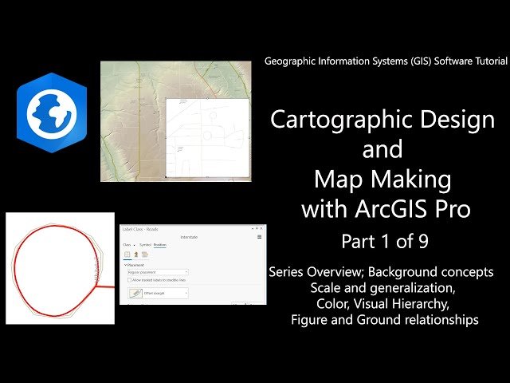
Task: Switch to the Class tab
Action: [127, 245]
